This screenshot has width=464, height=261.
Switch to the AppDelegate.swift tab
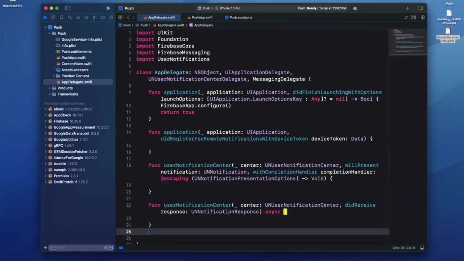point(159,17)
